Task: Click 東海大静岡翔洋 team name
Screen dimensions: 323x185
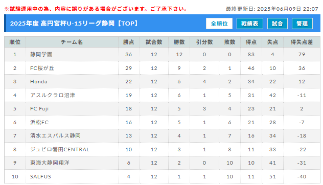Action: click(x=50, y=163)
